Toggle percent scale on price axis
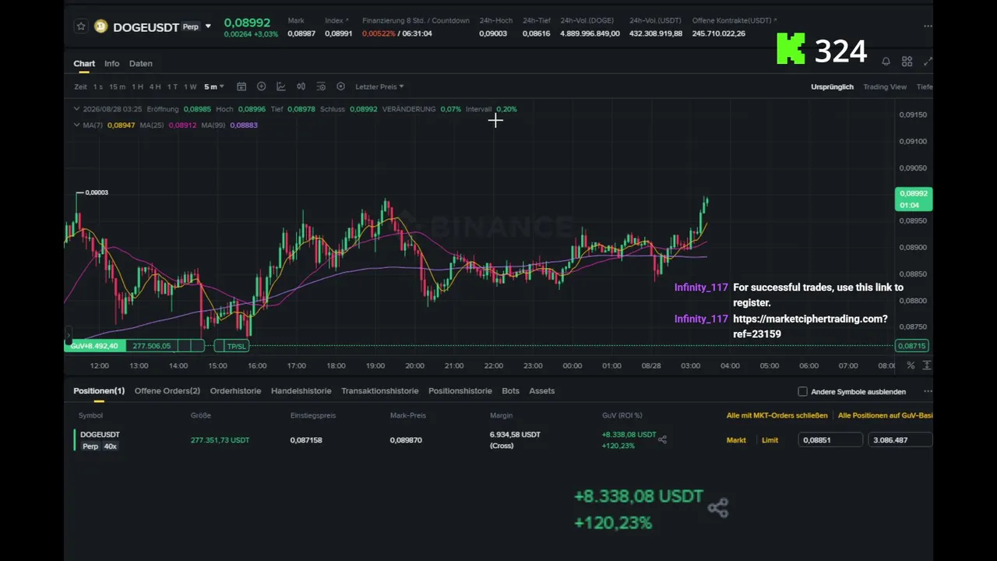Viewport: 997px width, 561px height. pyautogui.click(x=911, y=365)
